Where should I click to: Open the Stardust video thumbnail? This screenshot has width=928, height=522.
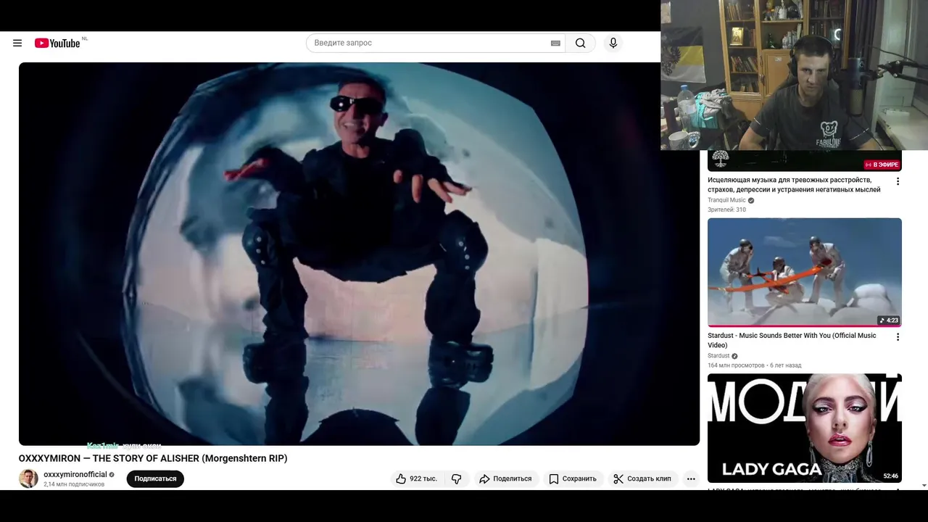click(x=805, y=272)
